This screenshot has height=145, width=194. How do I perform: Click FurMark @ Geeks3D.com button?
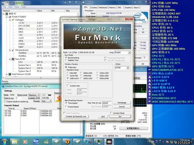tap(76, 116)
